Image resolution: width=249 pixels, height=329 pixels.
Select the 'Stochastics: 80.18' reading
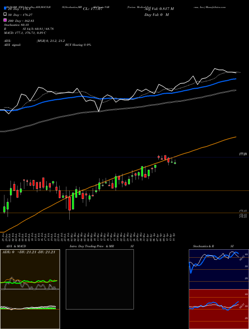click(x=16, y=25)
